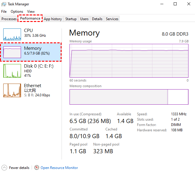The image size is (195, 174).
Task: Click the Fewer details chevron icon
Action: click(4, 167)
